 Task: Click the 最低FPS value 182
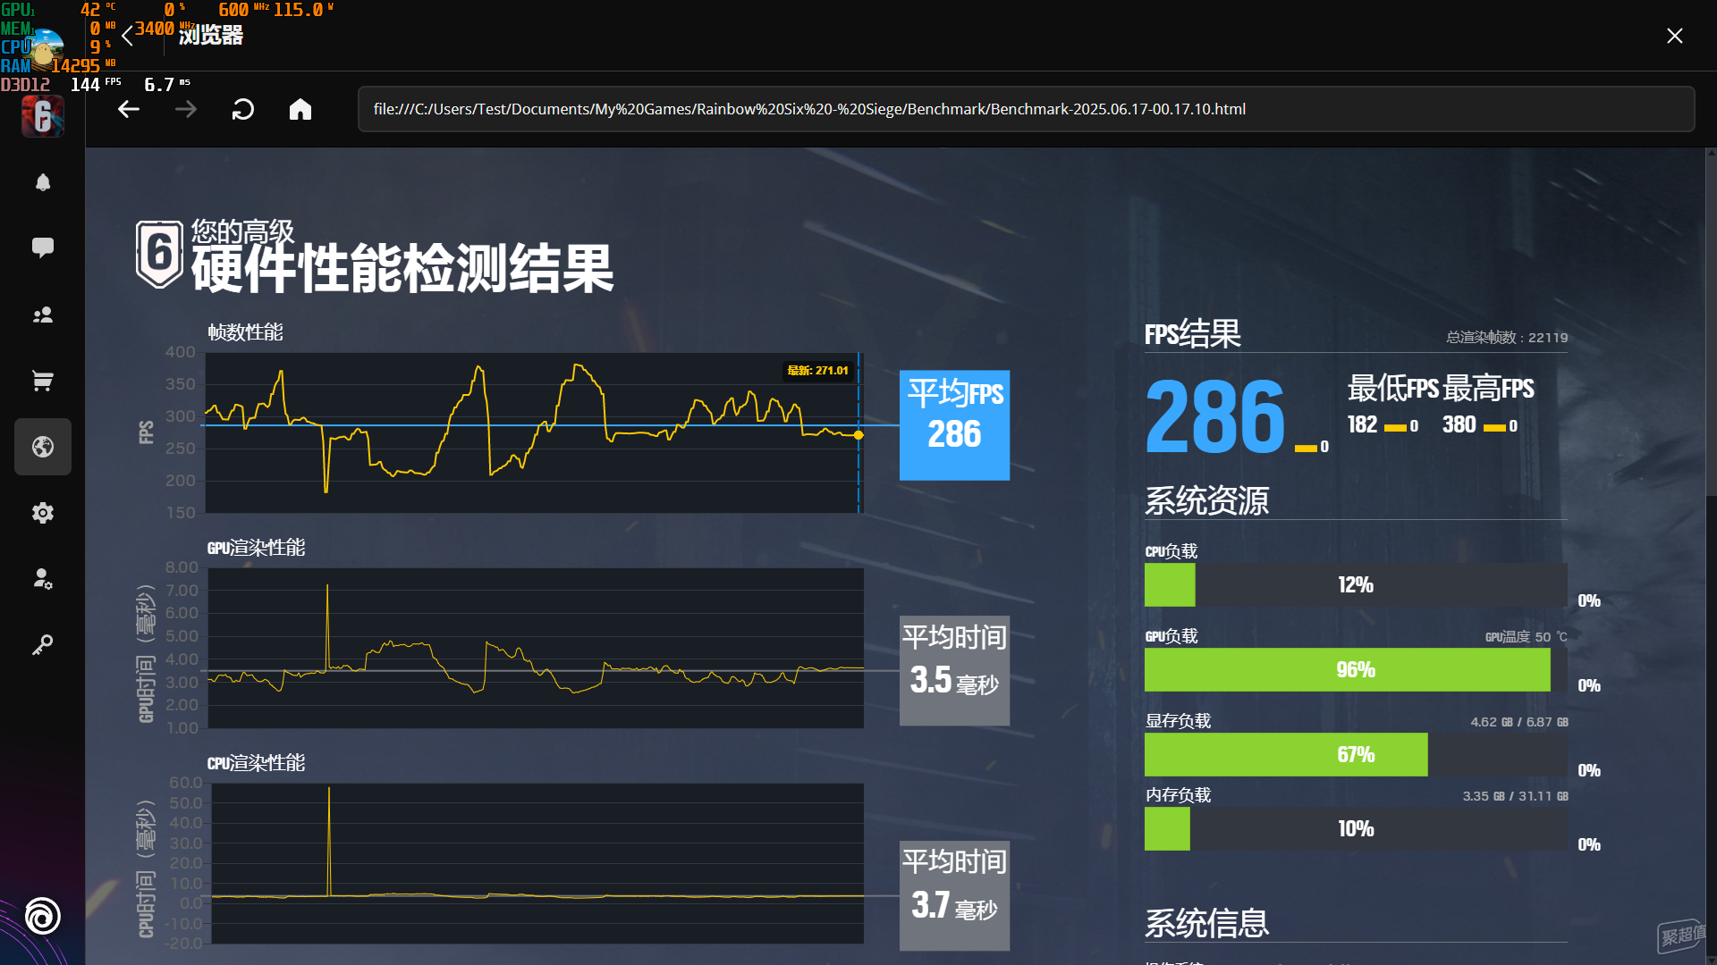point(1362,424)
